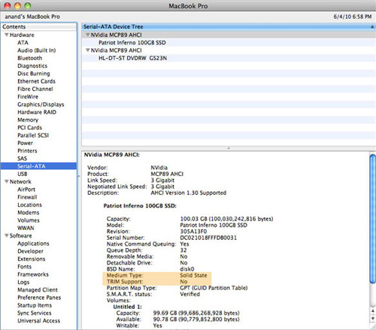Screen dimensions: 376x330
Task: Select Hardware RAID entry
Action: (37, 112)
